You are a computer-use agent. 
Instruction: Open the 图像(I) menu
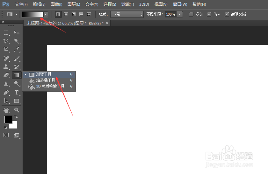click(x=56, y=4)
